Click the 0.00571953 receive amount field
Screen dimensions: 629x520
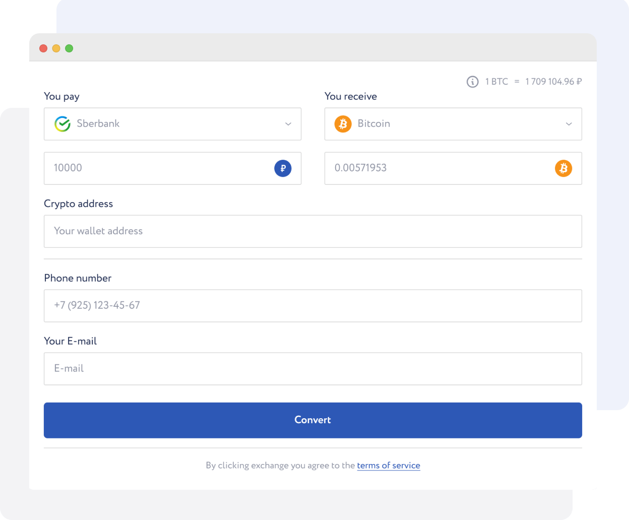(x=453, y=168)
